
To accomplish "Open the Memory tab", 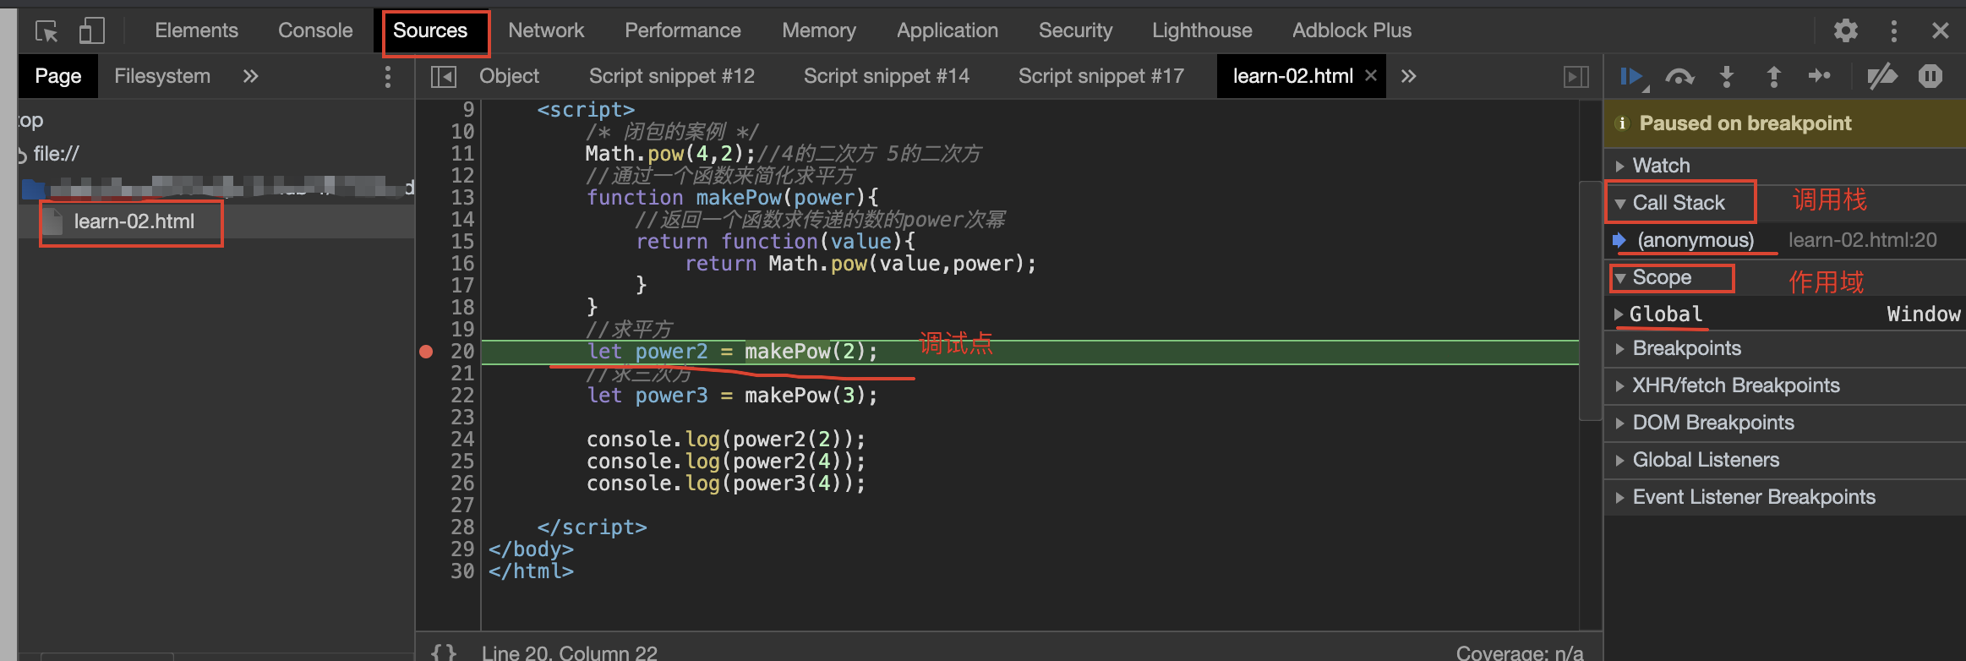I will [819, 30].
